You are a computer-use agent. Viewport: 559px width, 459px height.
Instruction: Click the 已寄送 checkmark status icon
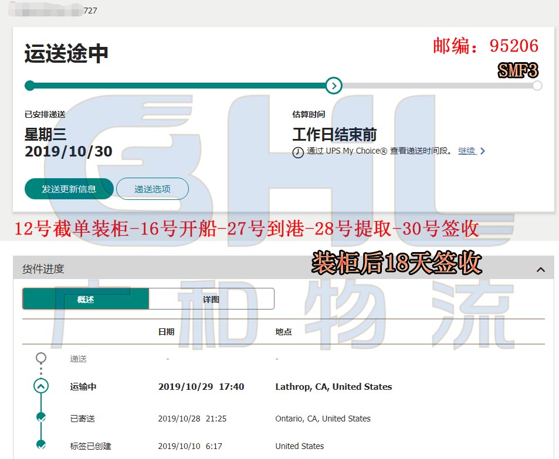[40, 417]
